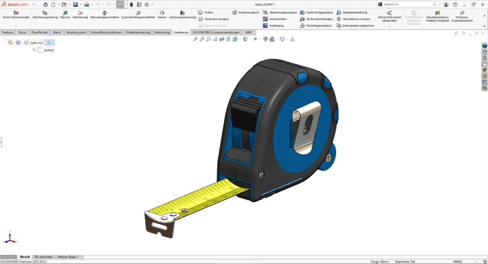Open dropdown under Aktives Dokument überprüfen
The image size is (488, 264).
[x=389, y=26]
